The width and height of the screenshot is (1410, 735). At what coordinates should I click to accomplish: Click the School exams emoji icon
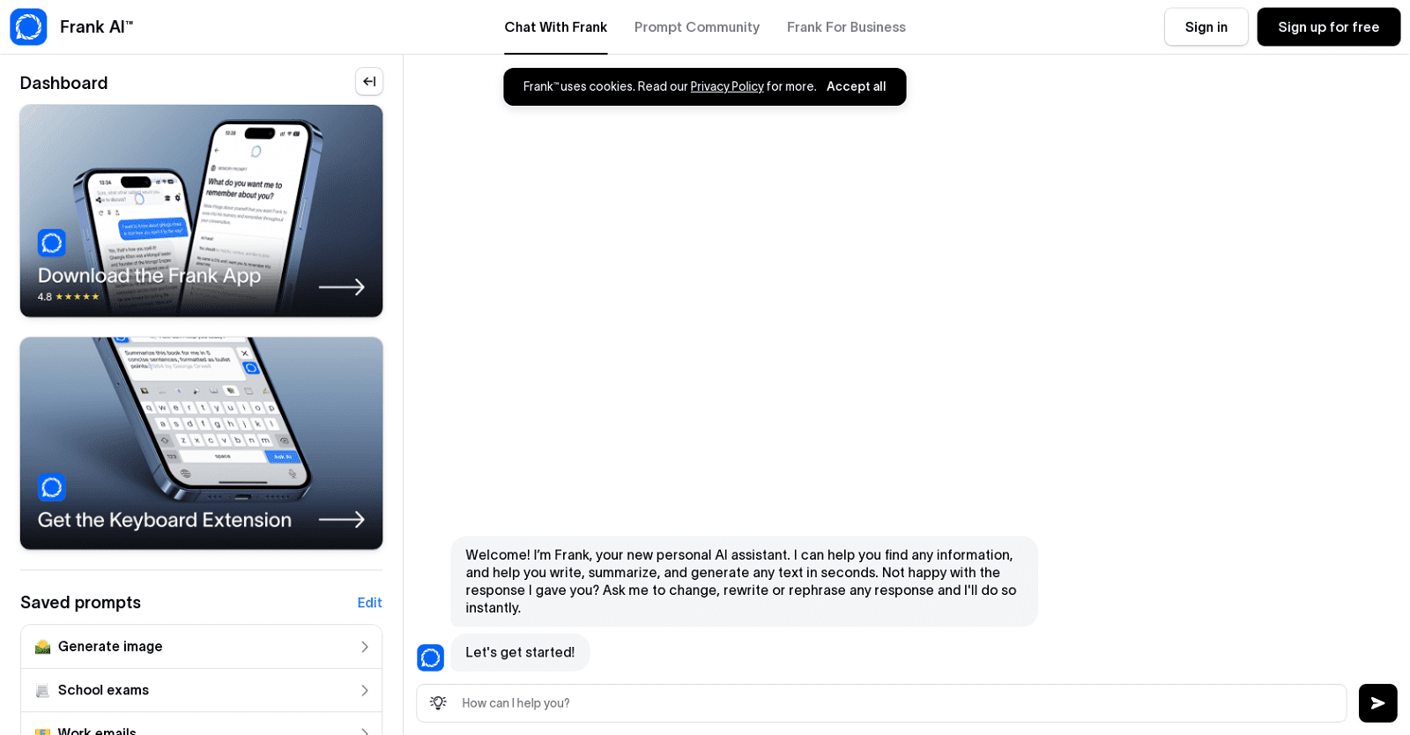pyautogui.click(x=42, y=690)
